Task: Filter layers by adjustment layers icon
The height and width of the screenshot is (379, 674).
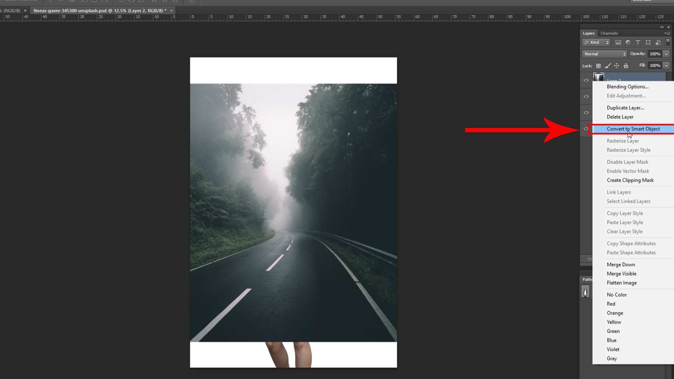Action: click(628, 42)
